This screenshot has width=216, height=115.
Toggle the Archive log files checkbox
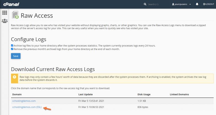[x=12, y=46]
